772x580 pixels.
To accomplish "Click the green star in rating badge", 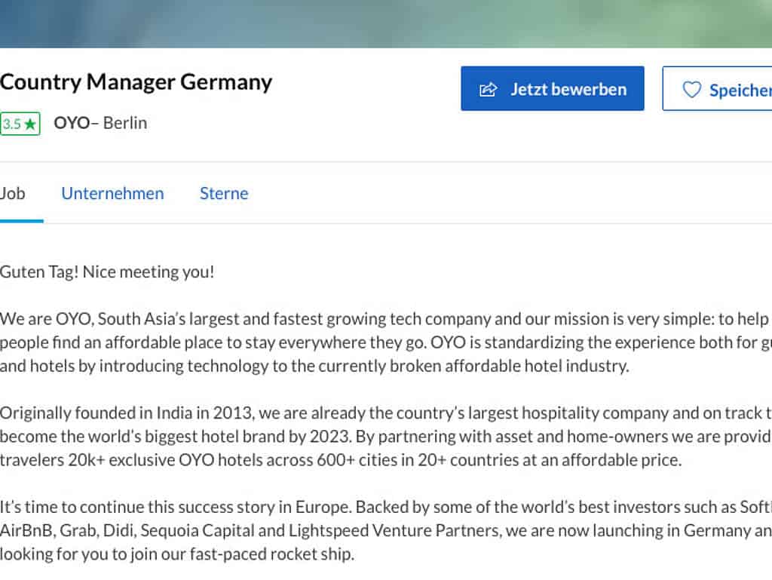I will 30,124.
